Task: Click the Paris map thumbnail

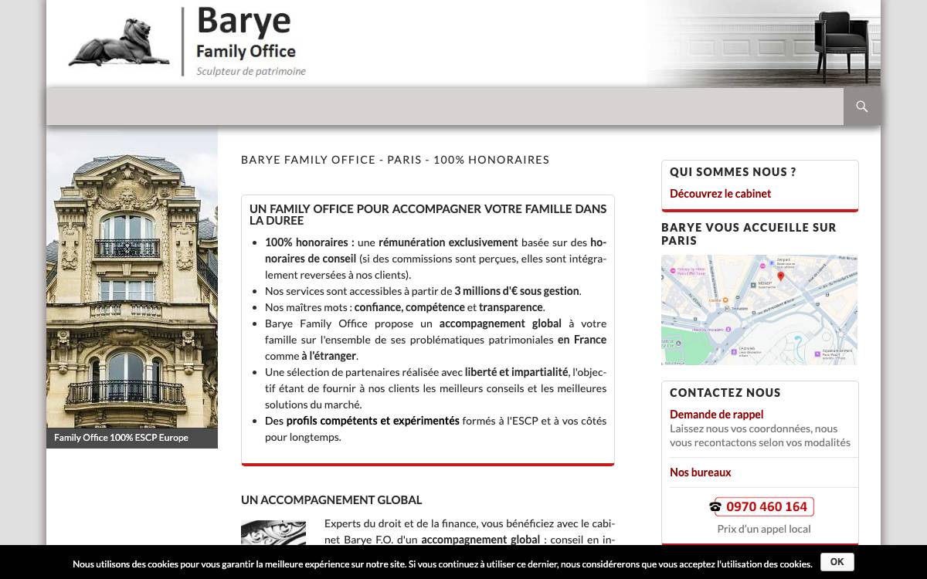Action: click(759, 310)
